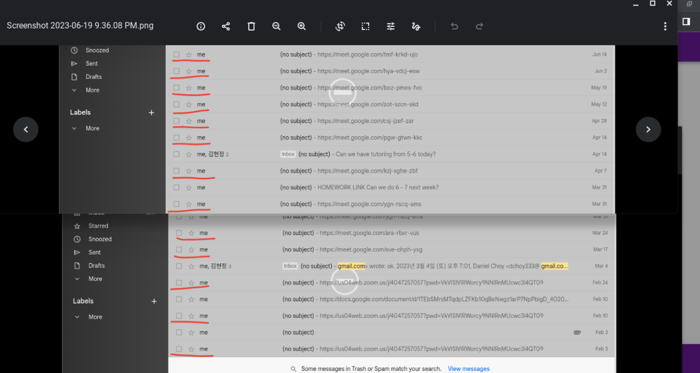This screenshot has height=373, width=700.
Task: Click the Jun 14 date
Action: 600,55
